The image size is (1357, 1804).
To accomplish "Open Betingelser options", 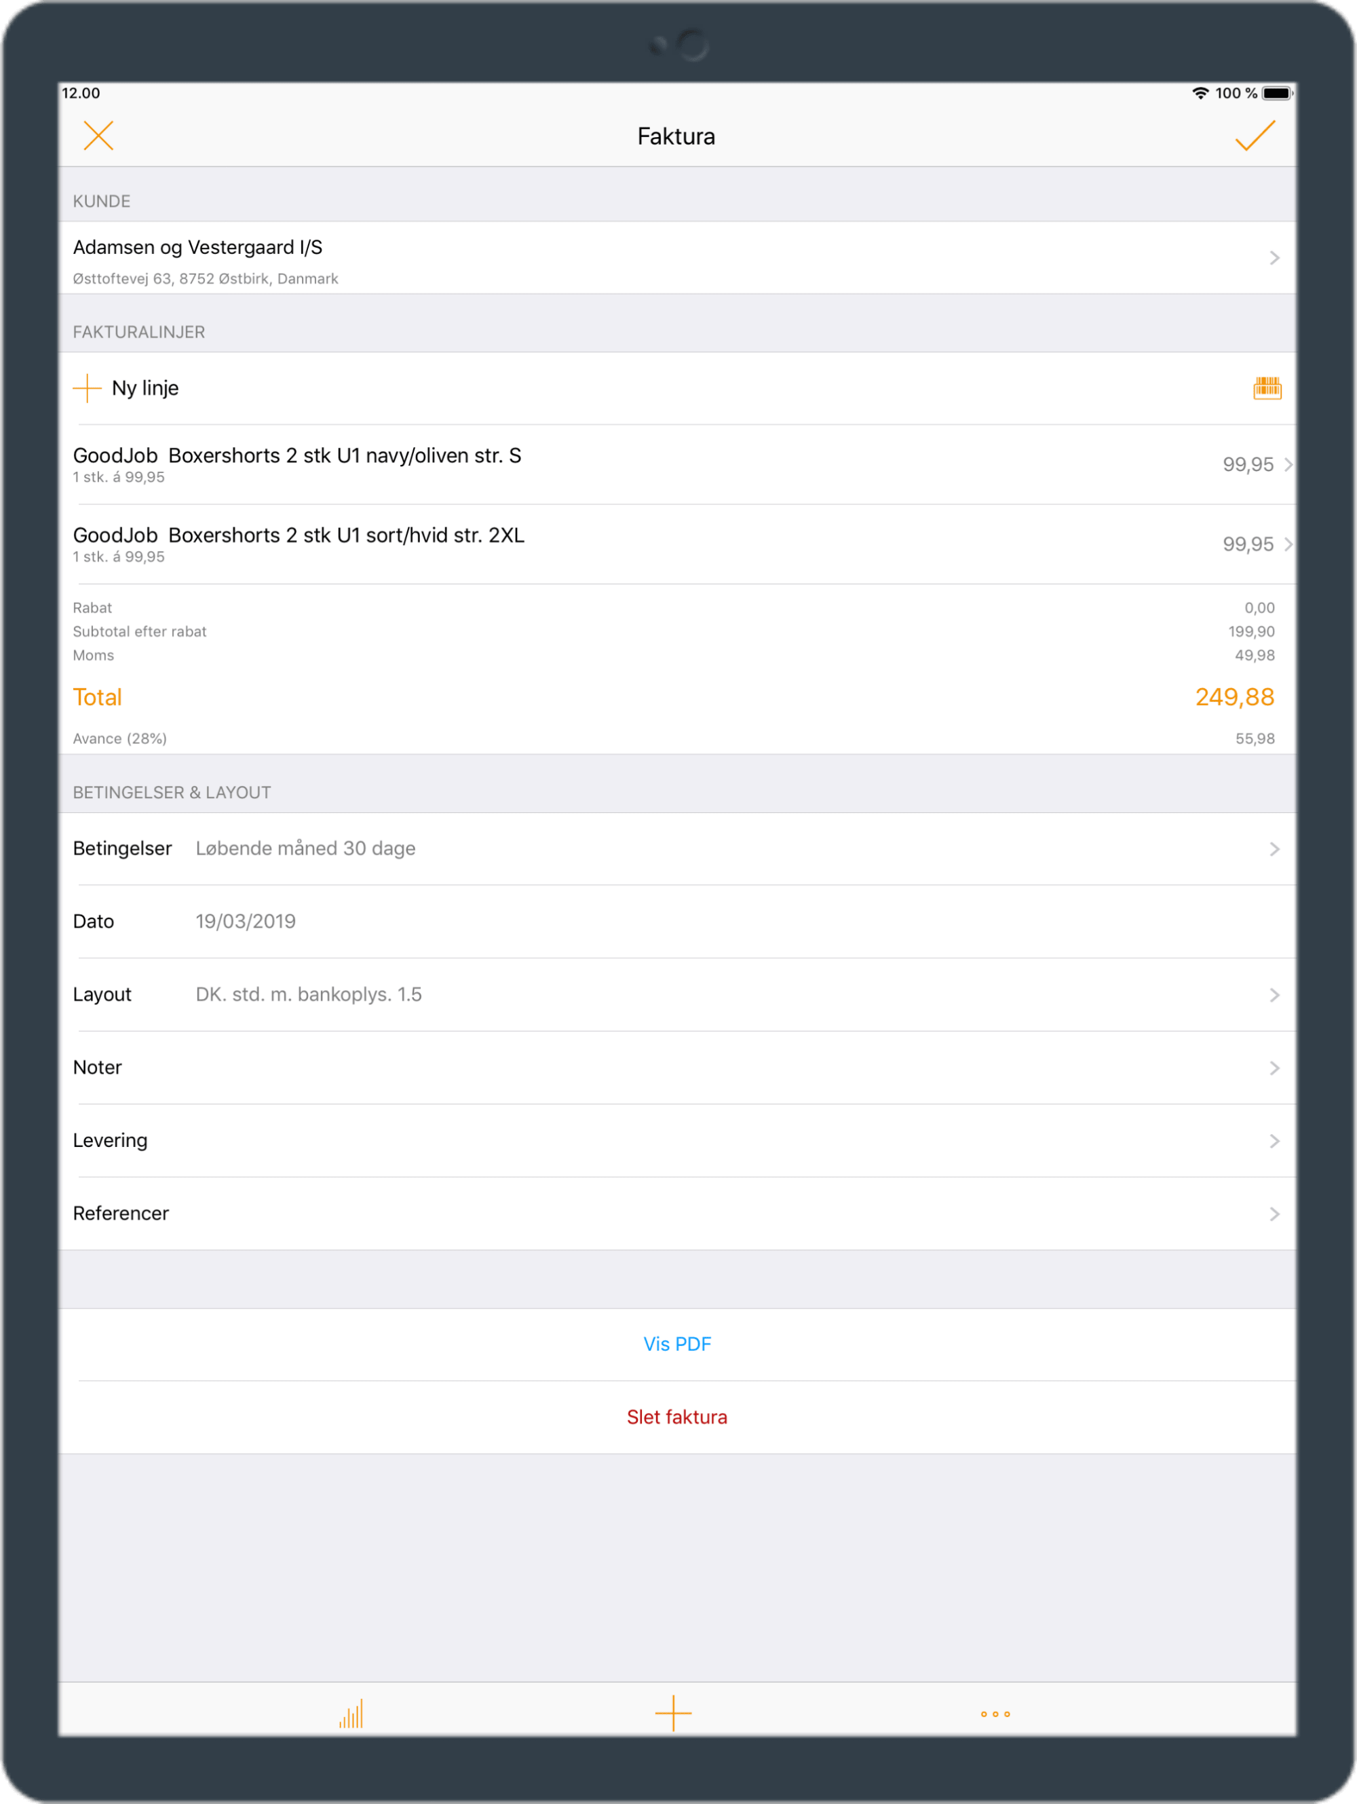I will [677, 848].
